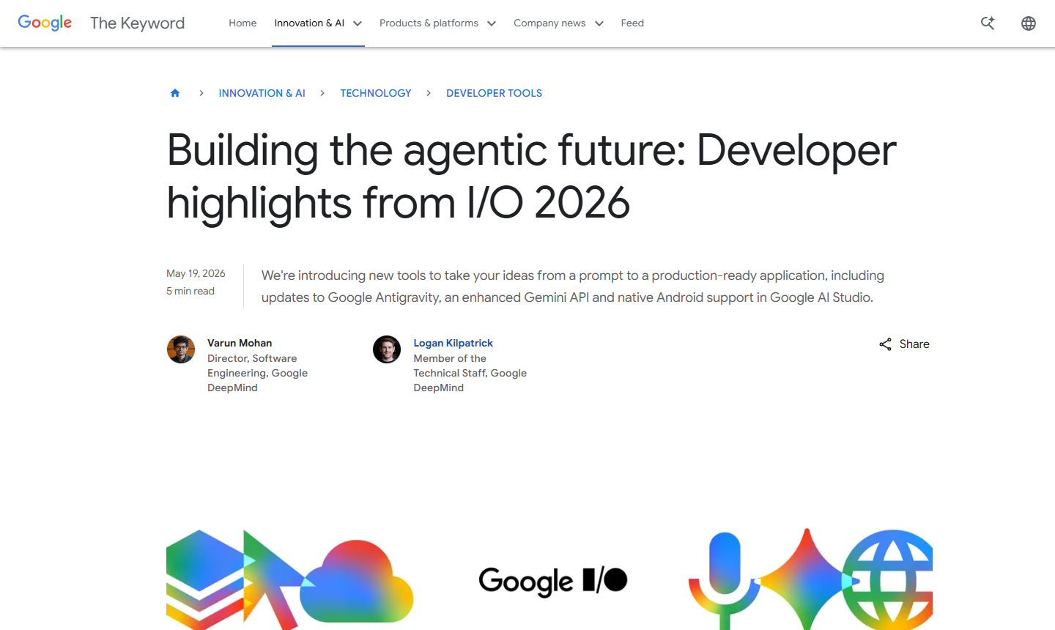Open Logan Kilpatrick's avatar photo
This screenshot has width=1055, height=630.
click(387, 349)
